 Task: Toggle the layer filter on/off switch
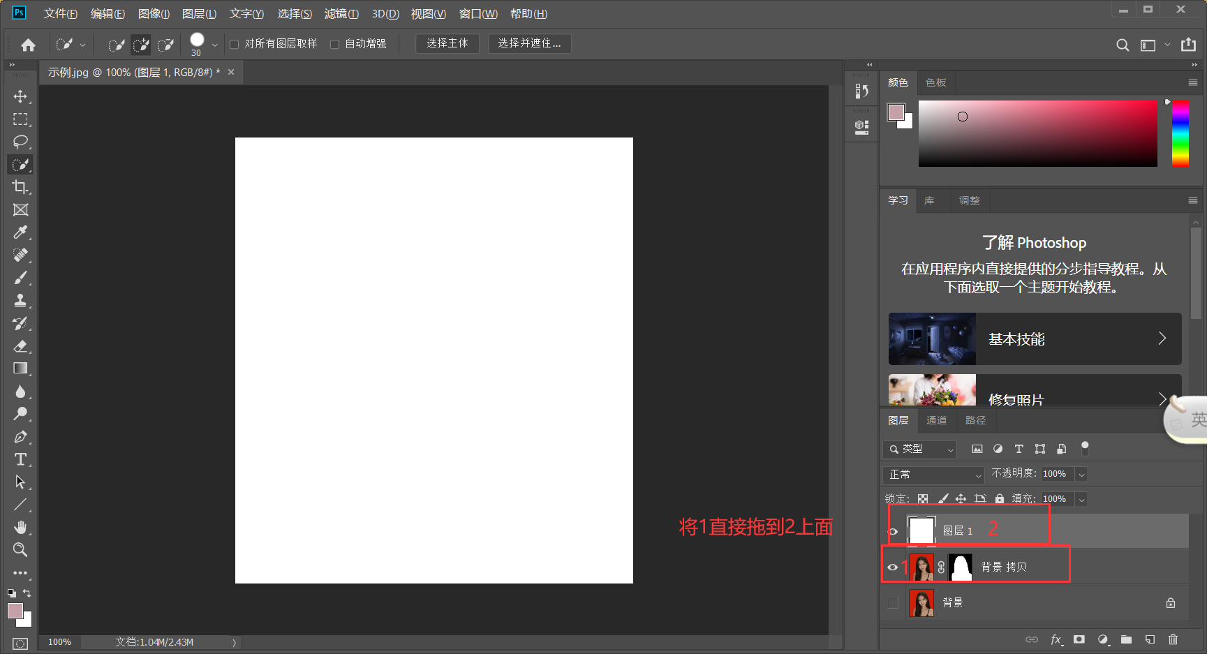tap(1085, 448)
